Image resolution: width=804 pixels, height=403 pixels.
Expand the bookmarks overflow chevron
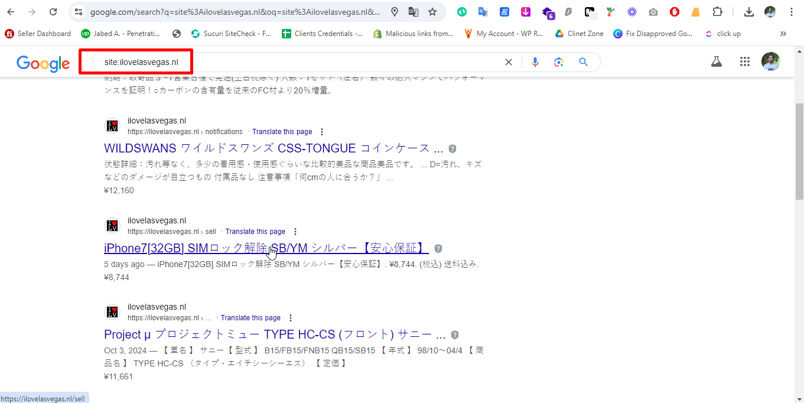[783, 34]
